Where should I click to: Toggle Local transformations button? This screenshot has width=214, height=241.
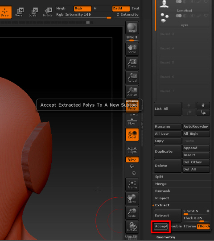coord(132,134)
